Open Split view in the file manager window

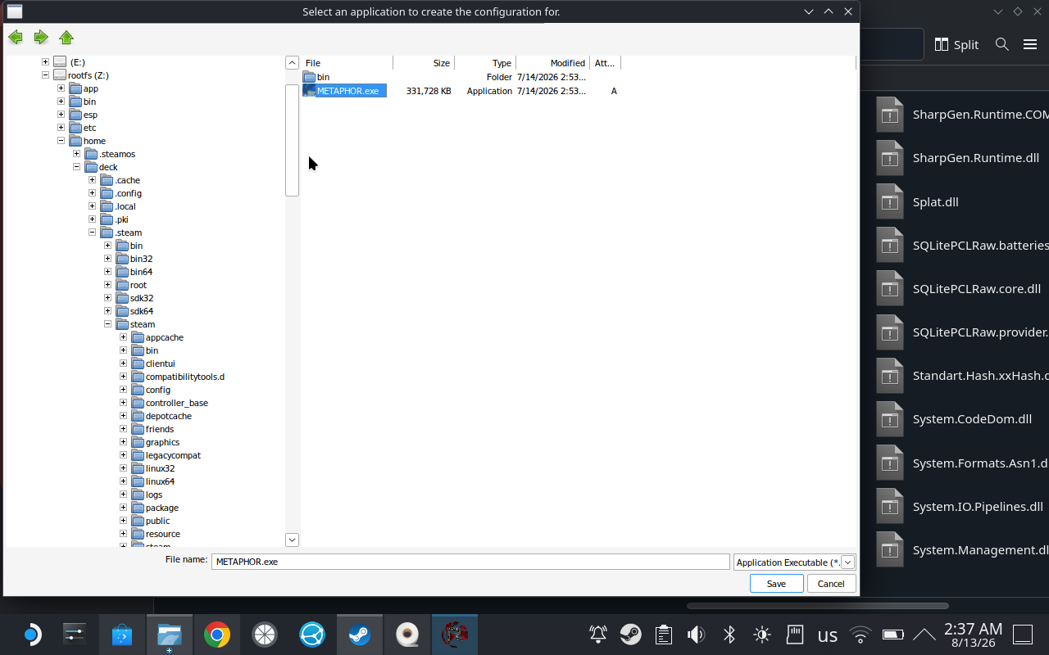coord(956,44)
